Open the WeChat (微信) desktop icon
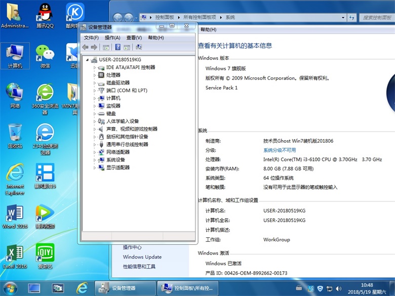 pyautogui.click(x=45, y=55)
